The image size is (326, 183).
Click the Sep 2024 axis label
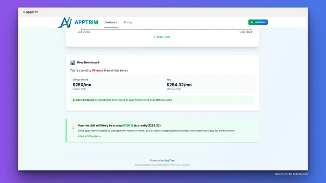246,32
